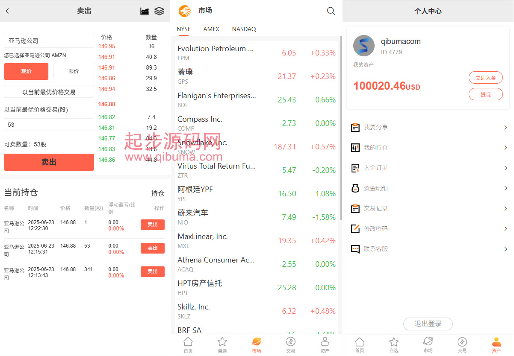Click the 我的持仓 holdings icon
Screen dimensions: 514x356
tap(355, 148)
